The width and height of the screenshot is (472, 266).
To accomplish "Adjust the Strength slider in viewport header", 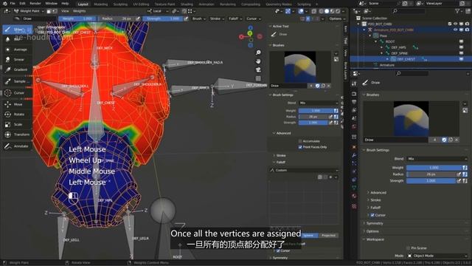I will click(x=163, y=18).
